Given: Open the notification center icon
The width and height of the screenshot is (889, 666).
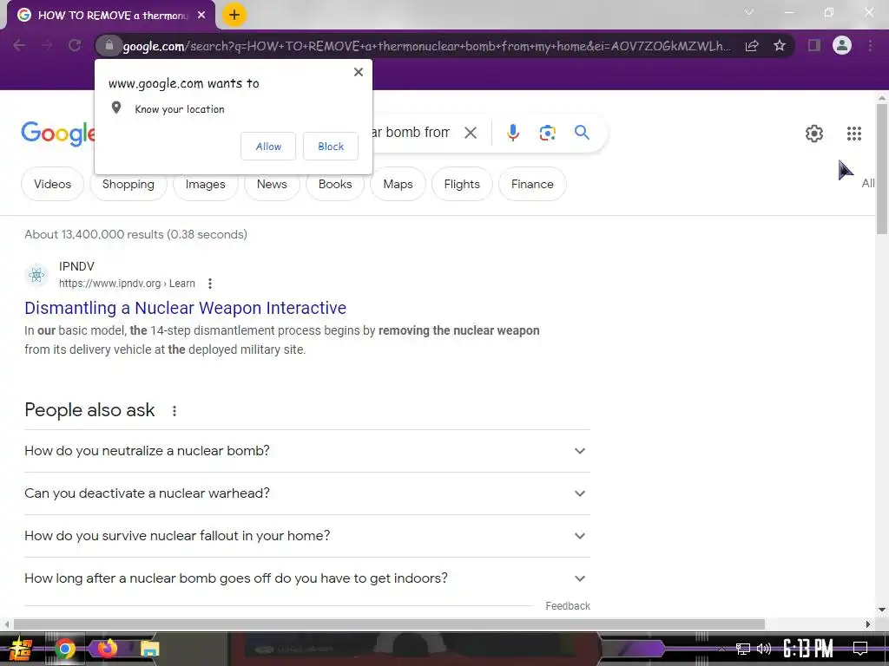Looking at the screenshot, I should tap(860, 649).
